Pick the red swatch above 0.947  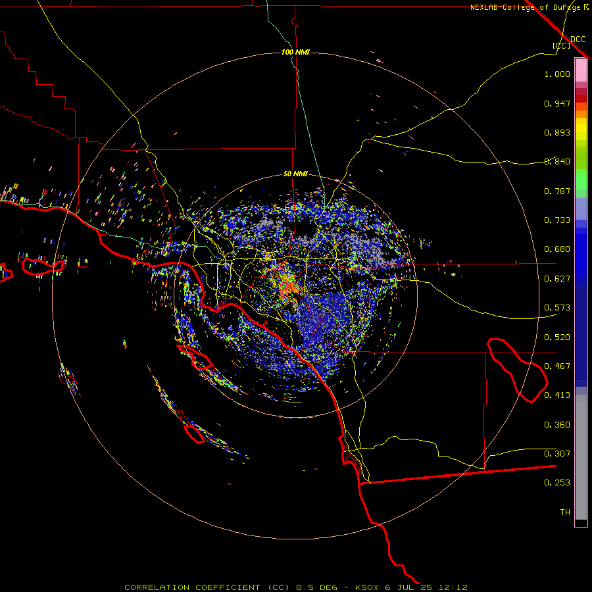click(581, 99)
